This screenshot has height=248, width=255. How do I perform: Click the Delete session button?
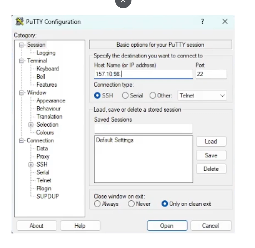[211, 169]
